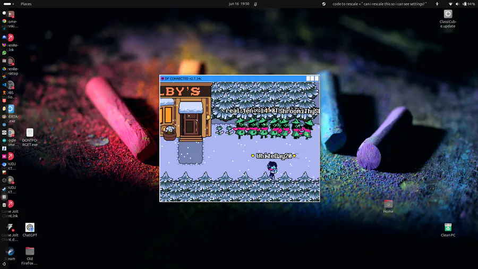Click the Steam tray icon in top bar

[x=324, y=4]
